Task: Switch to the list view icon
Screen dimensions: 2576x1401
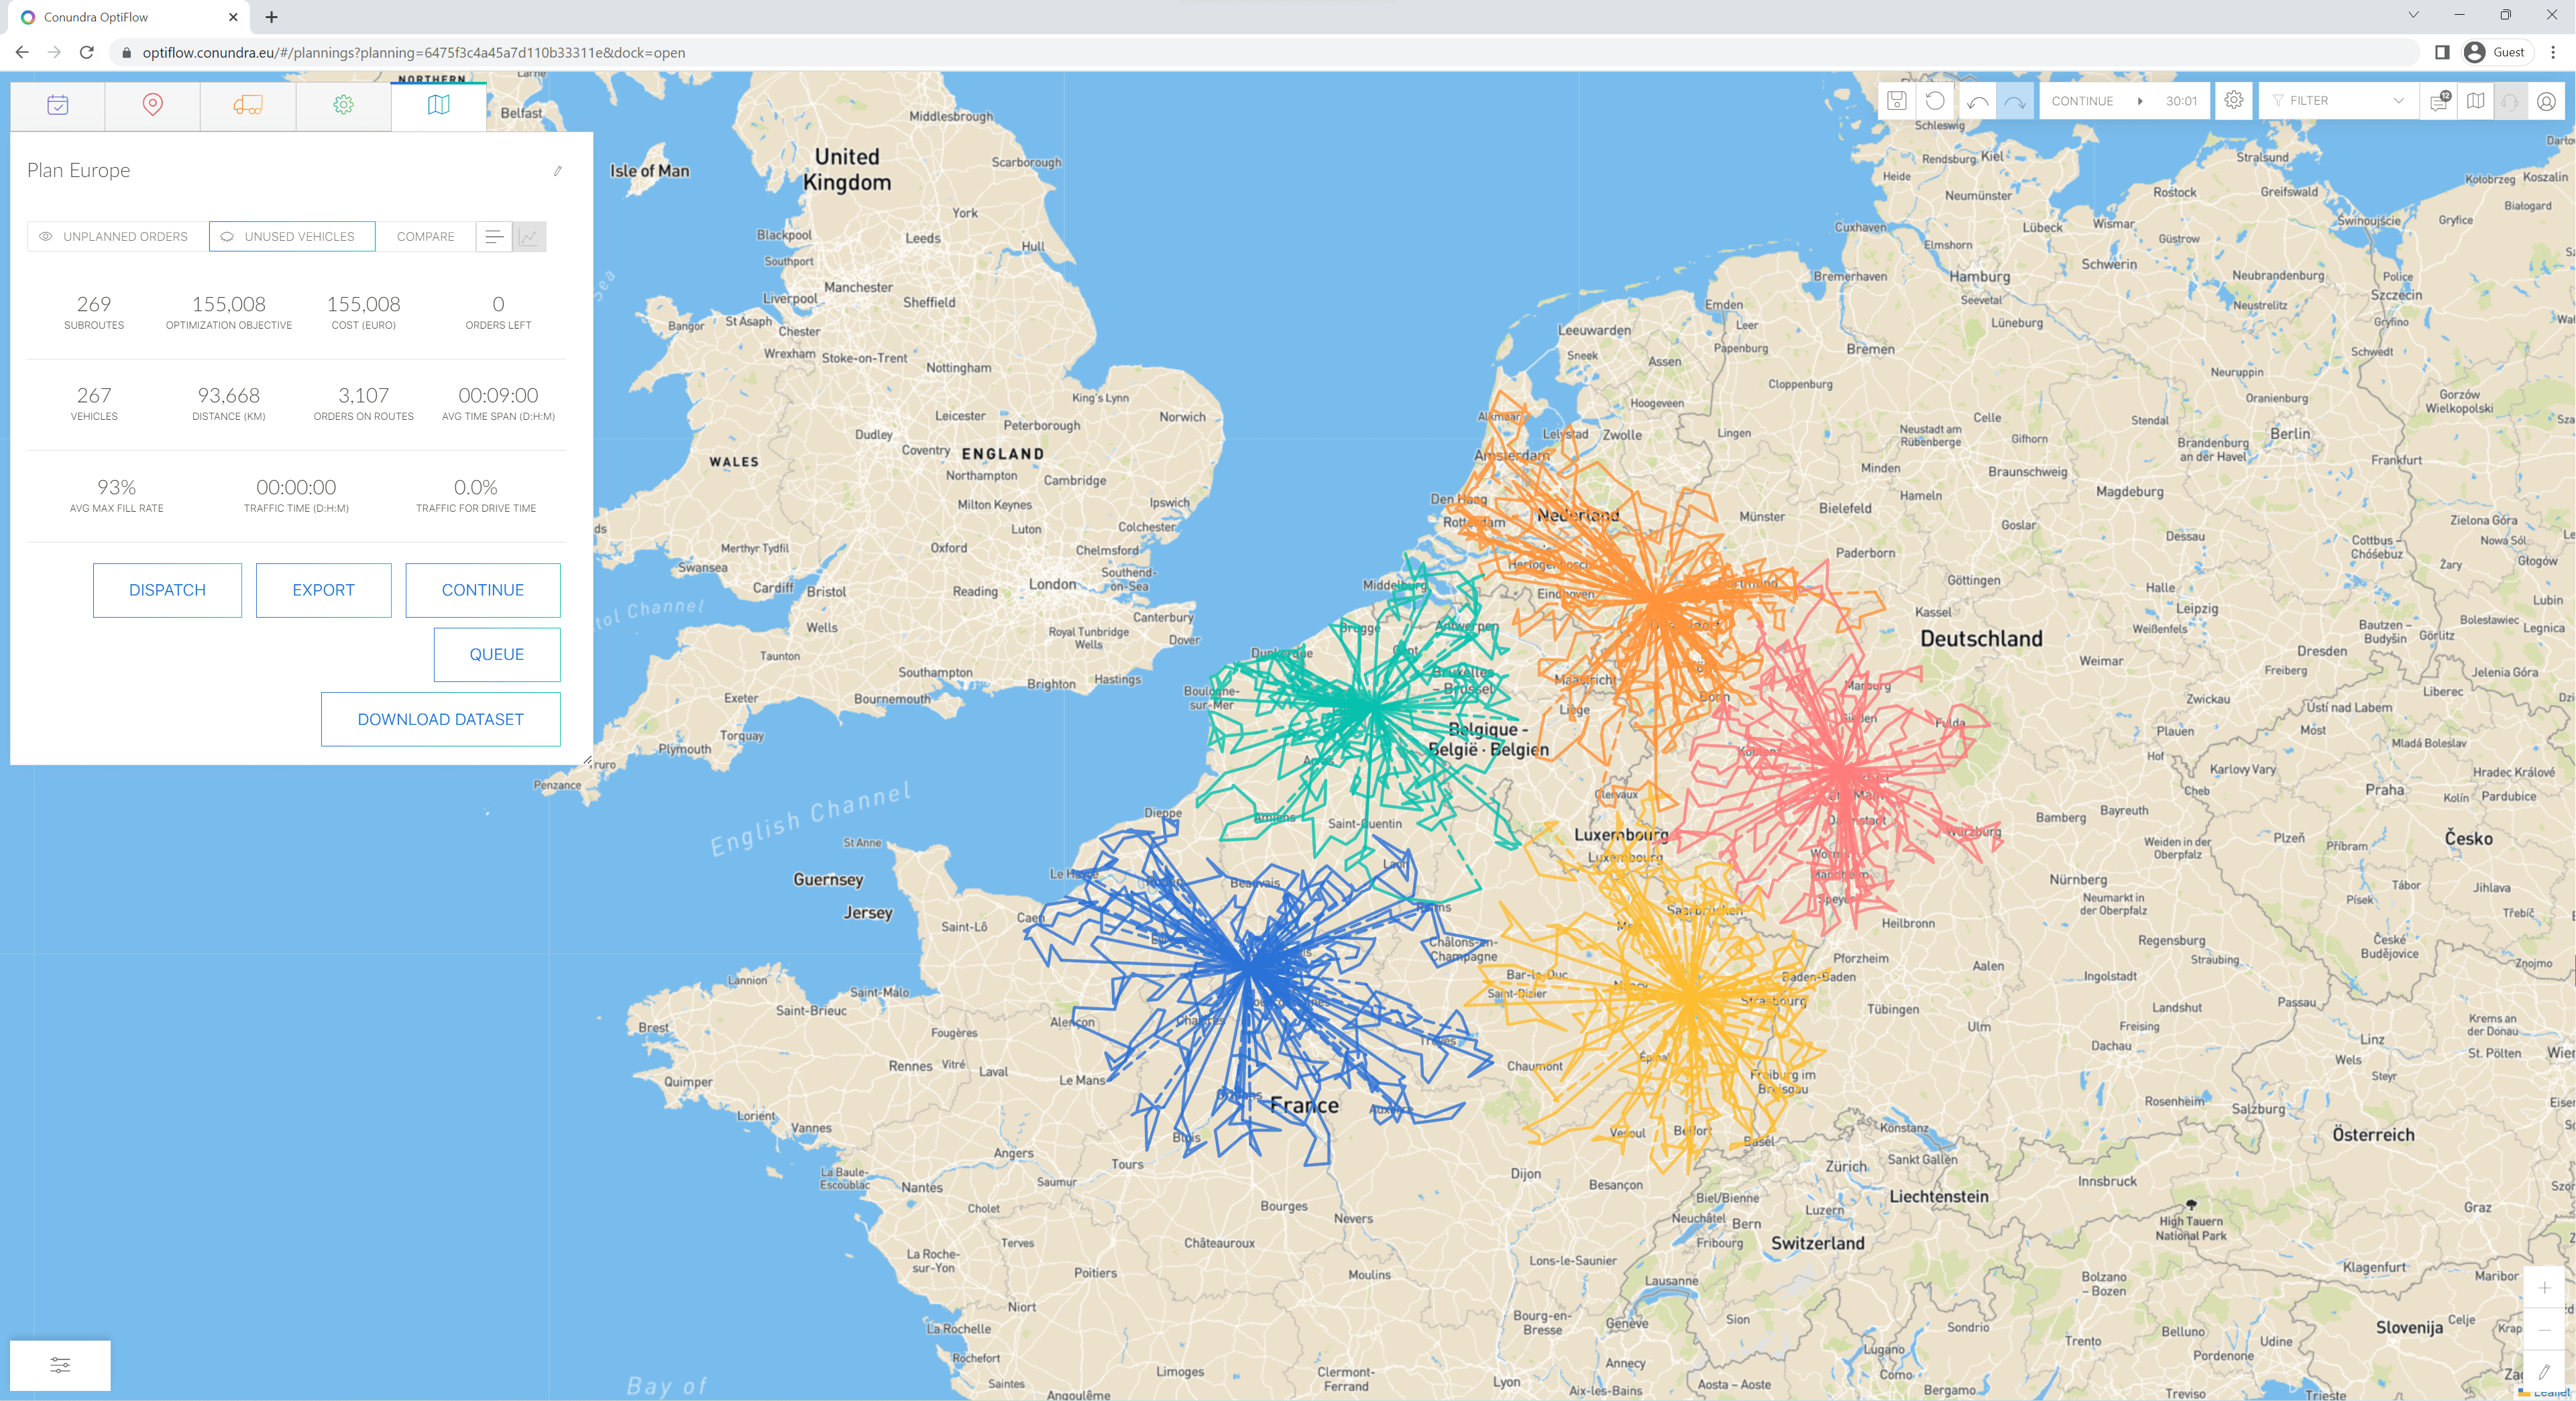Action: [493, 237]
